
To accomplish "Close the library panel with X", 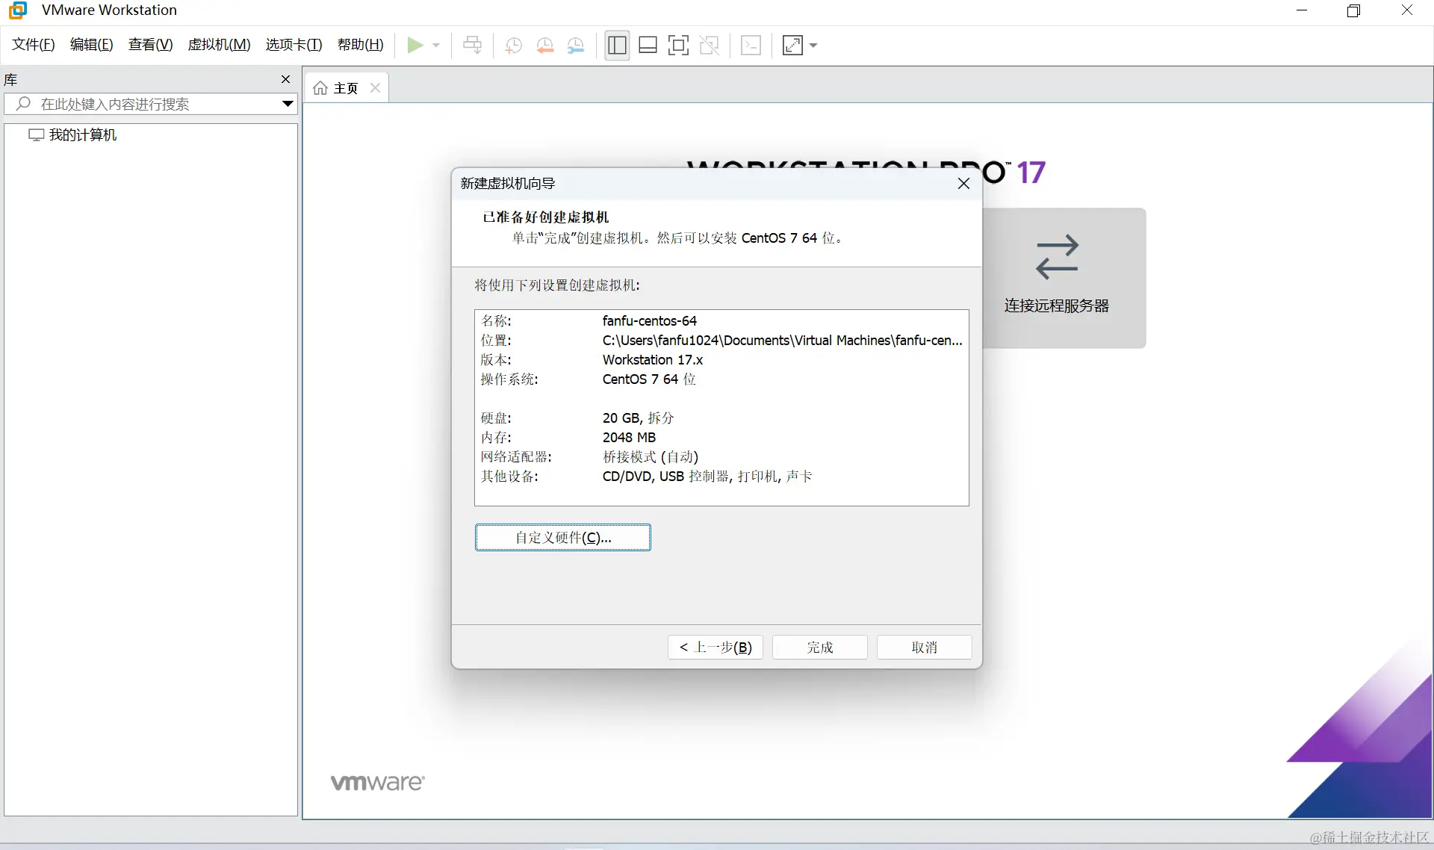I will click(285, 79).
